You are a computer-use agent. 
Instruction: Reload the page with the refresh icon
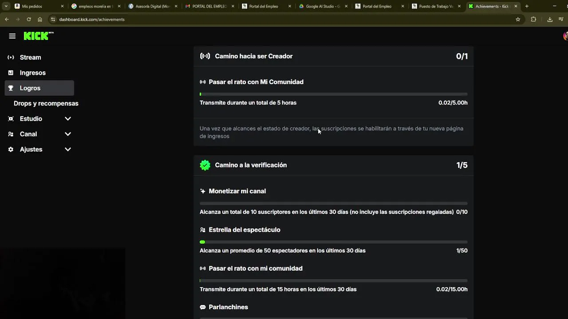29,19
